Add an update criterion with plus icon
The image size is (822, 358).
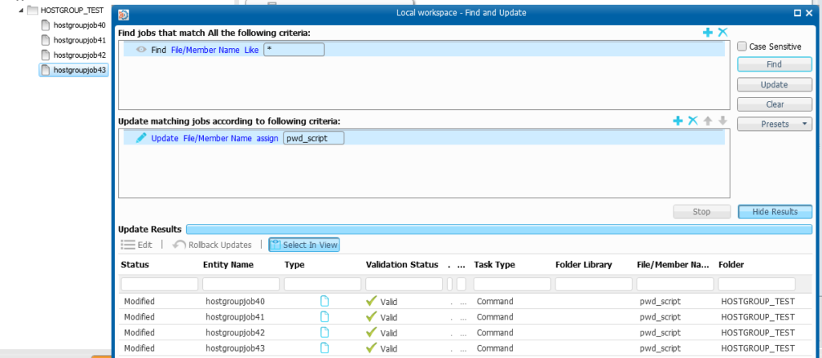(678, 121)
